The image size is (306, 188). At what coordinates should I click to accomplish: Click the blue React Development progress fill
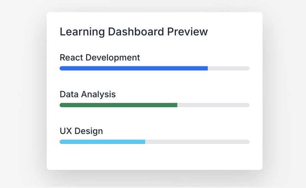[x=133, y=68]
